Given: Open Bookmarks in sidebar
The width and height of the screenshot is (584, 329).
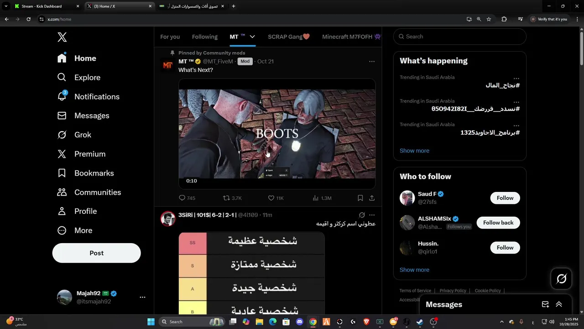Looking at the screenshot, I should coord(85,174).
